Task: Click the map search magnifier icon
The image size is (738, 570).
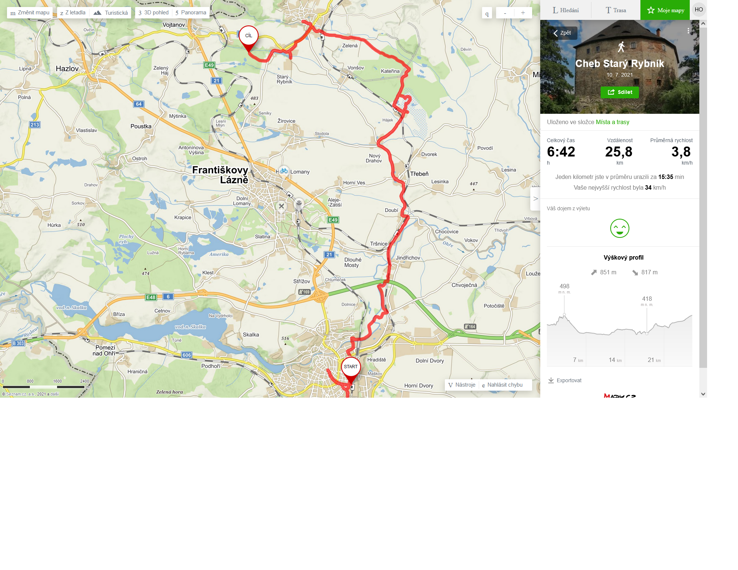Action: tap(487, 13)
